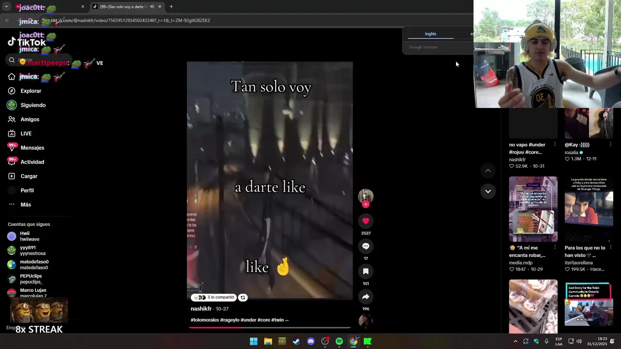This screenshot has width=621, height=349.
Task: Open TikTok home via the logo
Action: [27, 42]
